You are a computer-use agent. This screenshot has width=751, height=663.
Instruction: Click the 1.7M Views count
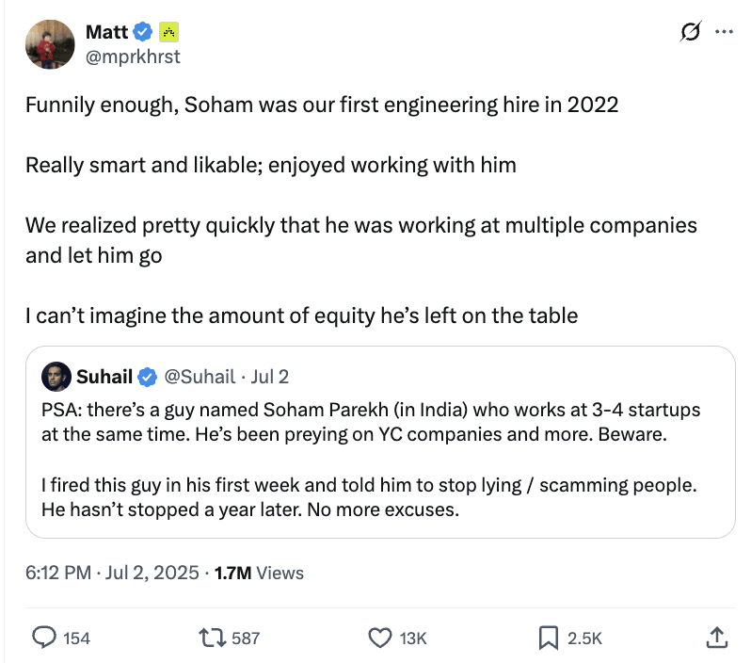[x=259, y=573]
